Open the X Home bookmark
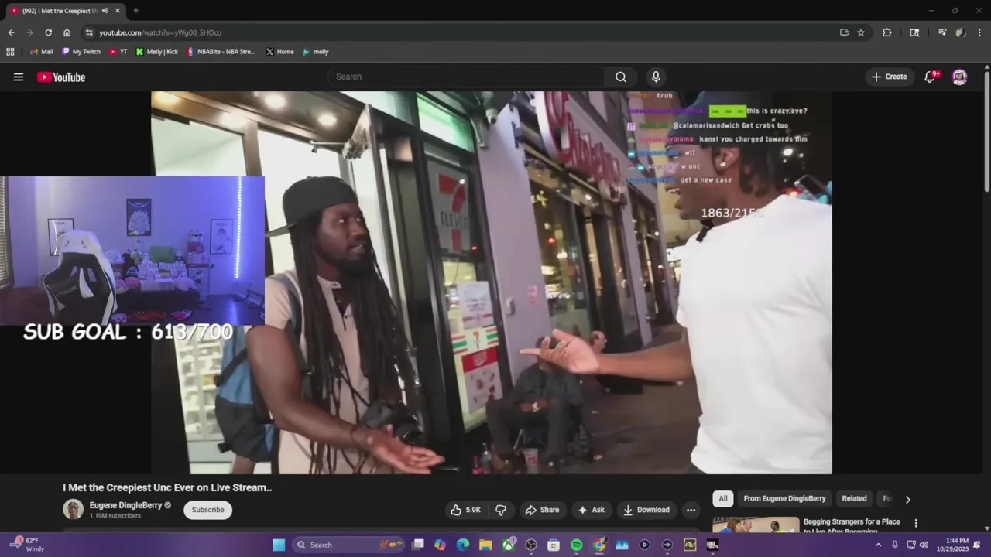The width and height of the screenshot is (991, 557). 279,52
